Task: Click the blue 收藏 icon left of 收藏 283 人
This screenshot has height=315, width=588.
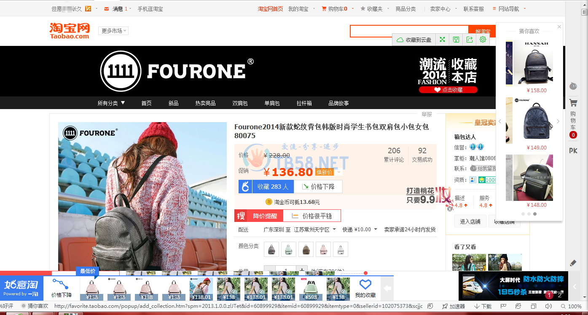Action: [245, 187]
